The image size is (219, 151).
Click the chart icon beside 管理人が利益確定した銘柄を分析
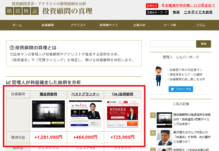coord(8,82)
